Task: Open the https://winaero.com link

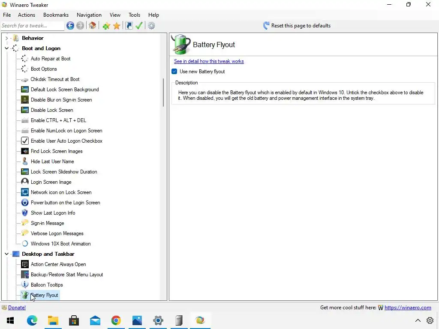Action: (x=408, y=308)
